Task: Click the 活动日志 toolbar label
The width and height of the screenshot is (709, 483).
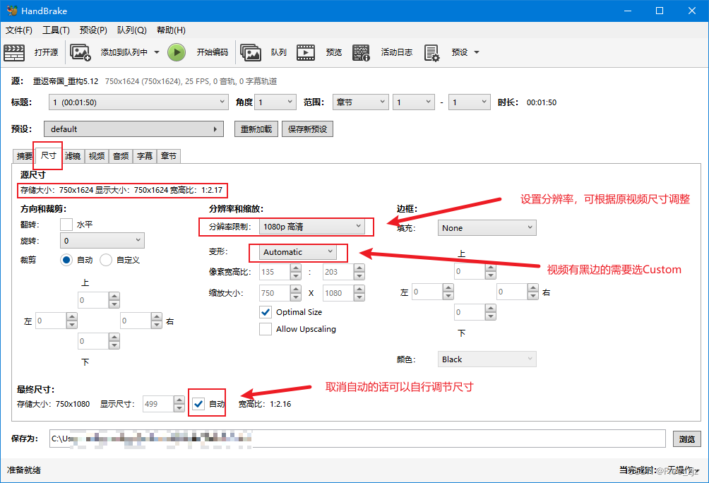Action: click(x=397, y=52)
